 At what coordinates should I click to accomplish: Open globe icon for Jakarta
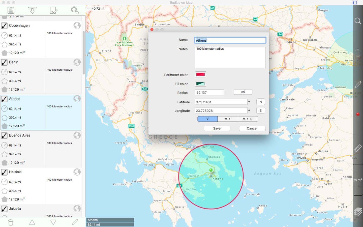tap(77, 209)
